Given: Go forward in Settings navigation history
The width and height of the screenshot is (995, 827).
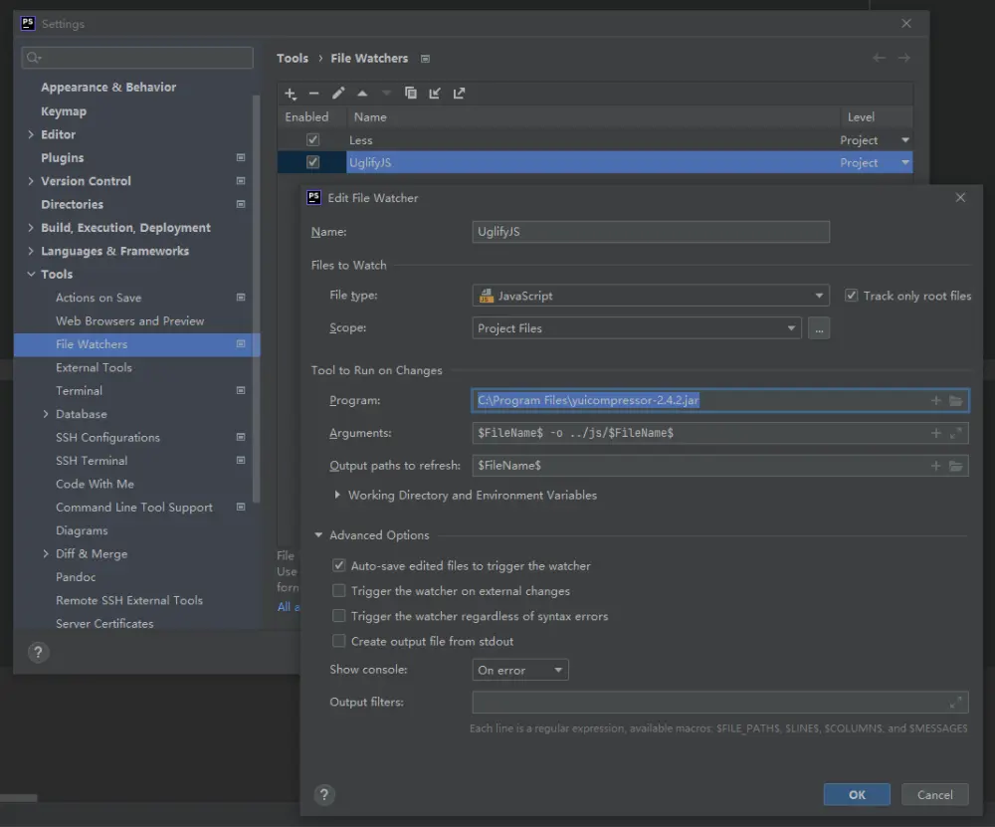Looking at the screenshot, I should point(904,58).
